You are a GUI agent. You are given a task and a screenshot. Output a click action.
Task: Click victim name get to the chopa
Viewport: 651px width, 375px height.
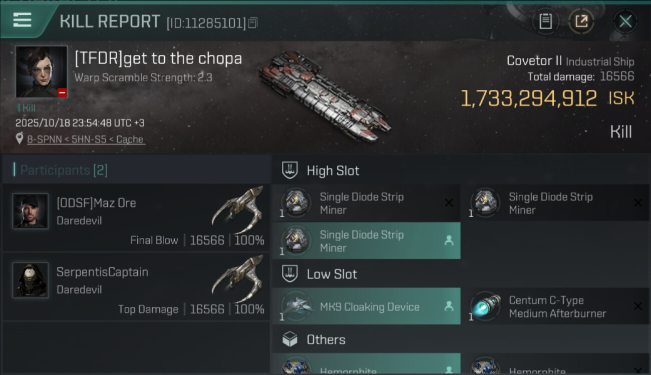(x=158, y=59)
